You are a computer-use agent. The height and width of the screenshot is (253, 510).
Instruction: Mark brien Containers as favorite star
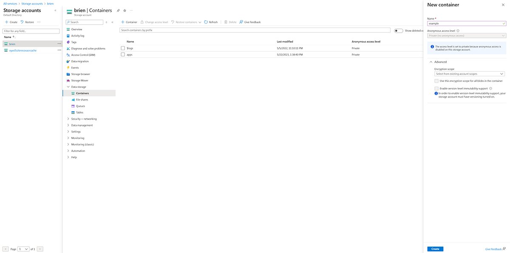125,10
